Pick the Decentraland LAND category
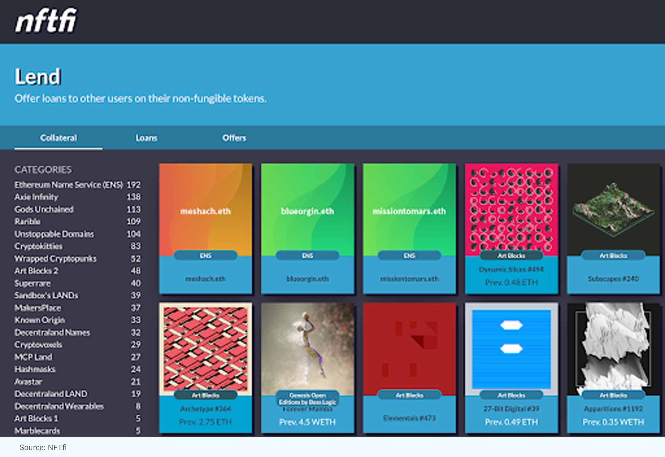The width and height of the screenshot is (665, 457). click(51, 394)
